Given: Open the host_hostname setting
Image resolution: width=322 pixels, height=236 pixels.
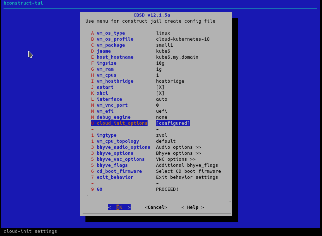Looking at the screenshot, I should coord(144,57).
